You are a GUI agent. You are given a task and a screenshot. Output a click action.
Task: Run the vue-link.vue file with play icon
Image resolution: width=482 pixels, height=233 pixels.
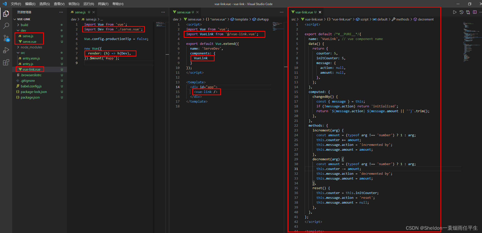[x=455, y=12]
